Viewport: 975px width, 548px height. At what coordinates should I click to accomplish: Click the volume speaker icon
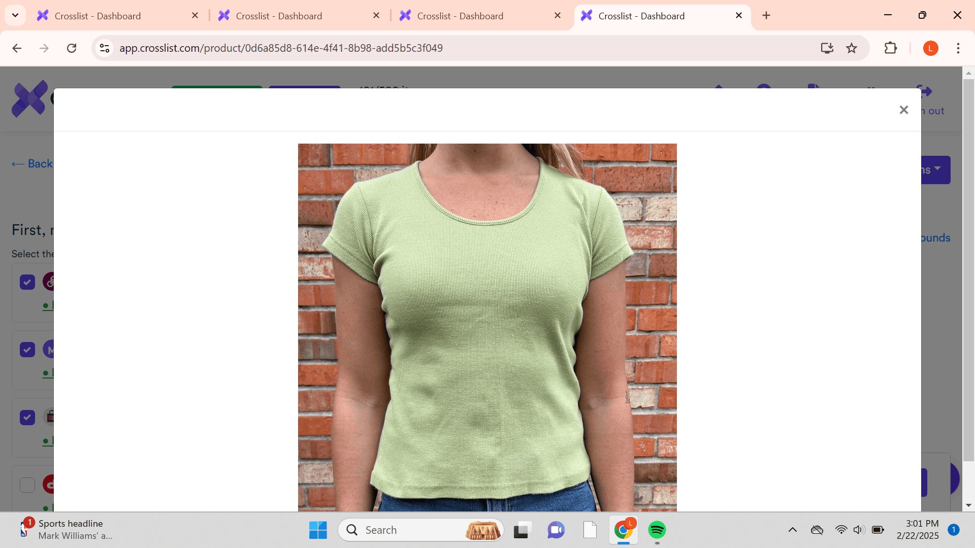click(859, 530)
